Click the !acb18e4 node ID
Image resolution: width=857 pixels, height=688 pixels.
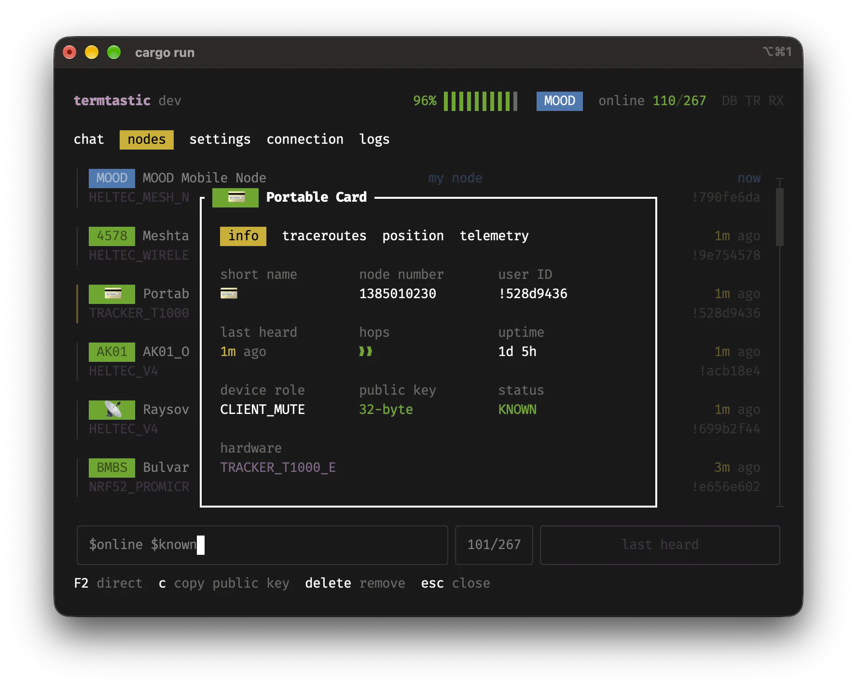[730, 371]
